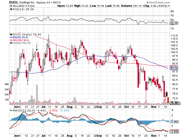This screenshot has height=138, width=182.
Task: Click the DUOL (Daily) candlestick legend icon
Action: 11,34
